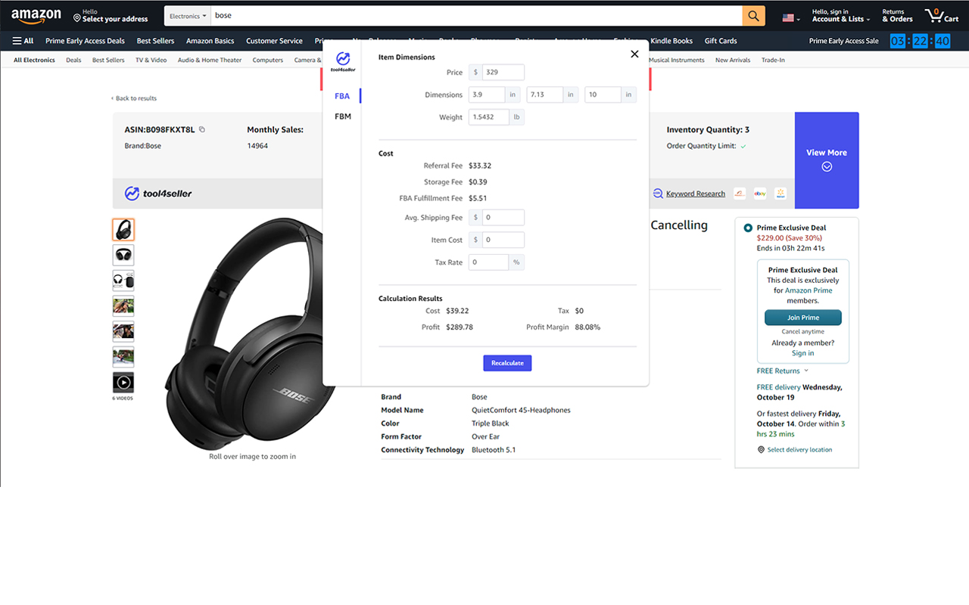Expand the View More panel
969x605 pixels.
pyautogui.click(x=827, y=160)
